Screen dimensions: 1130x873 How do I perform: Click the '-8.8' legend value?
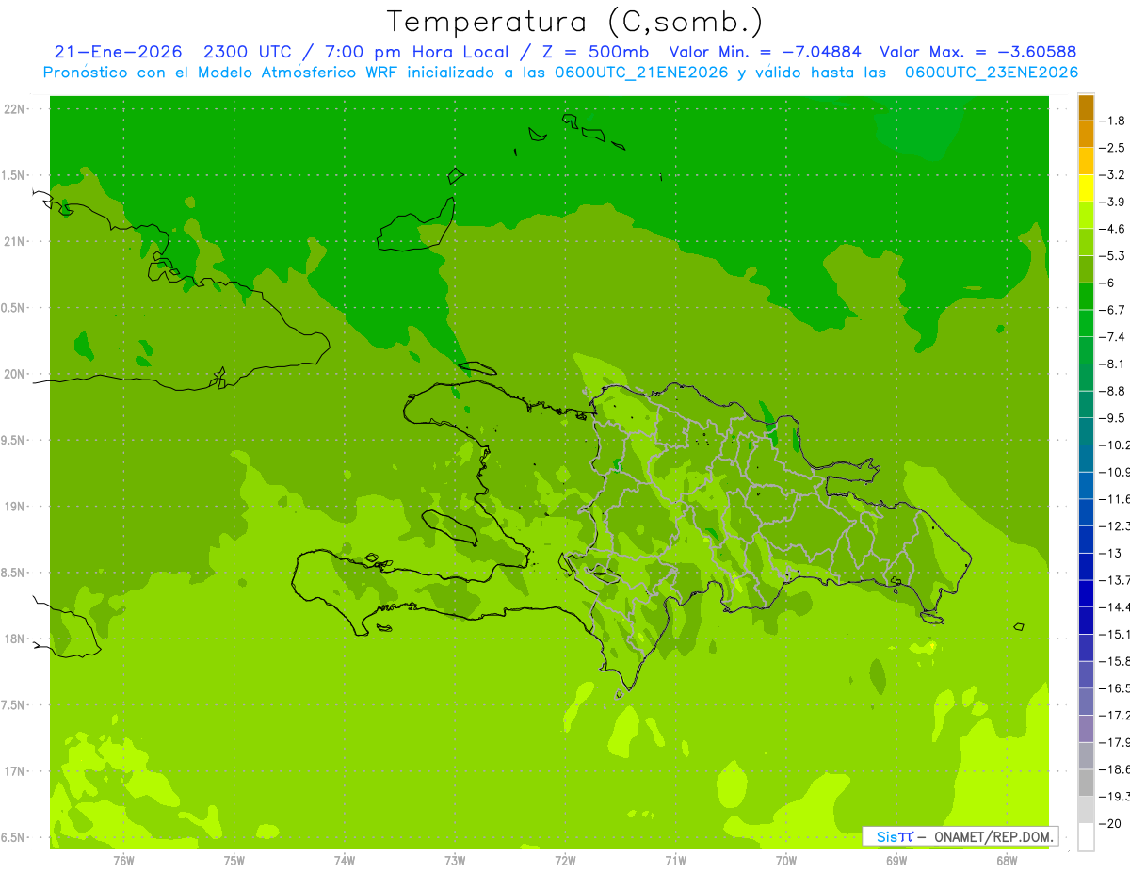[x=1112, y=391]
